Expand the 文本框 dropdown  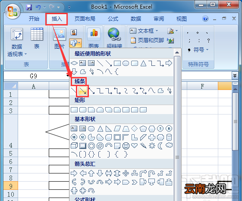click(157, 31)
